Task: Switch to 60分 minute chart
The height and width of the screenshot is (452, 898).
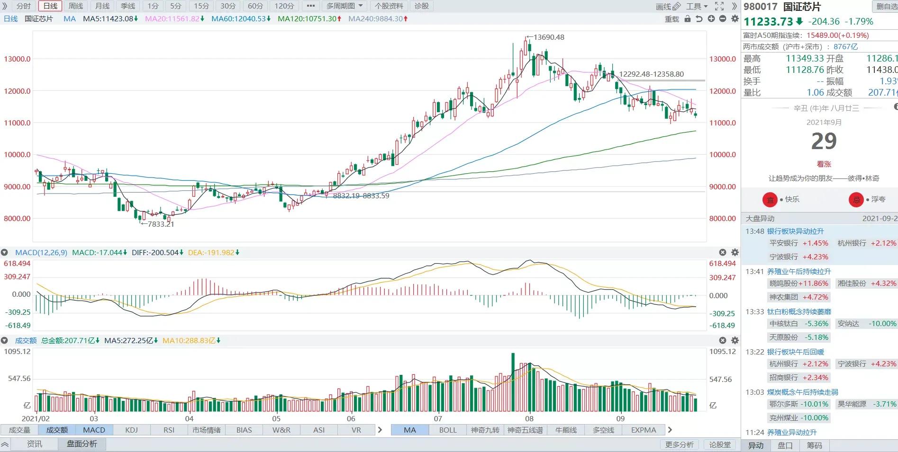Action: click(255, 6)
